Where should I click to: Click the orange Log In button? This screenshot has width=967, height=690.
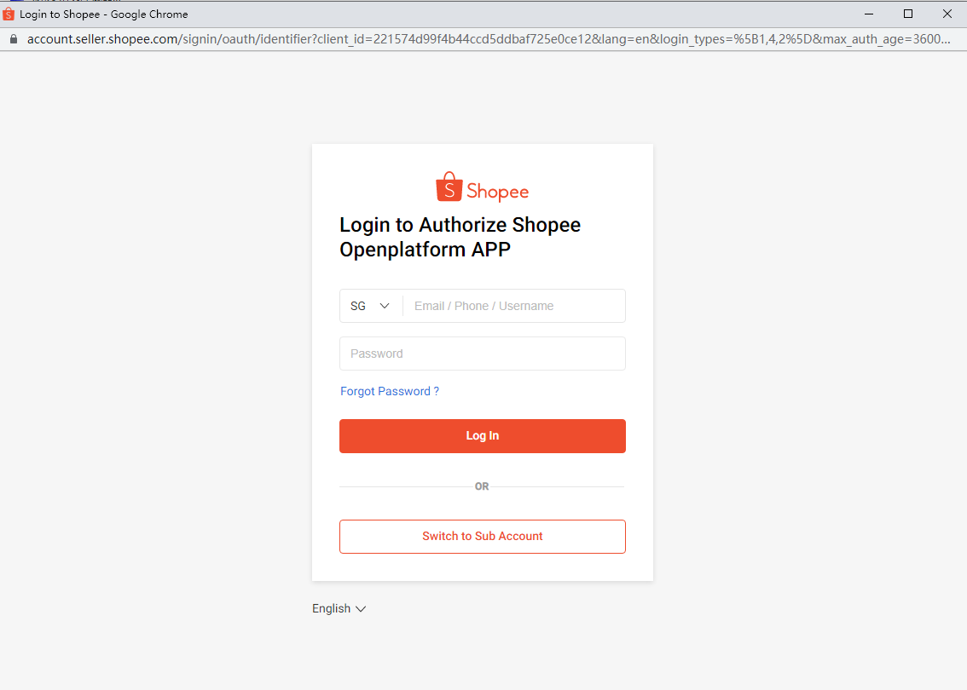pos(483,436)
